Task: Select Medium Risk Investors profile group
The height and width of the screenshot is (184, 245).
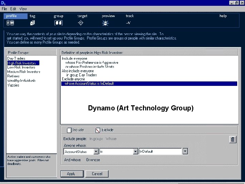Action: (24, 72)
